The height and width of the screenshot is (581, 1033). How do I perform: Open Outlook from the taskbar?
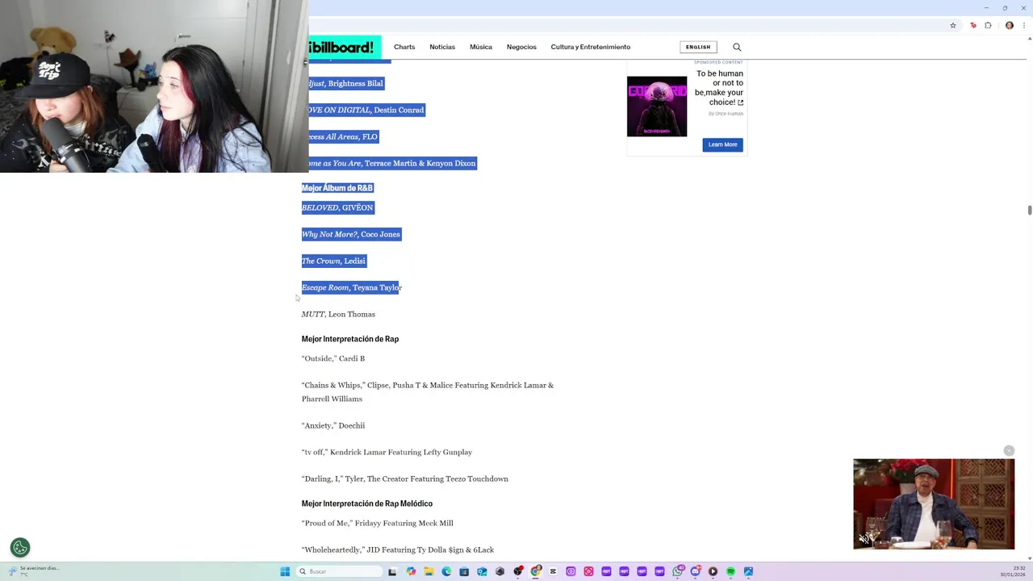[482, 571]
